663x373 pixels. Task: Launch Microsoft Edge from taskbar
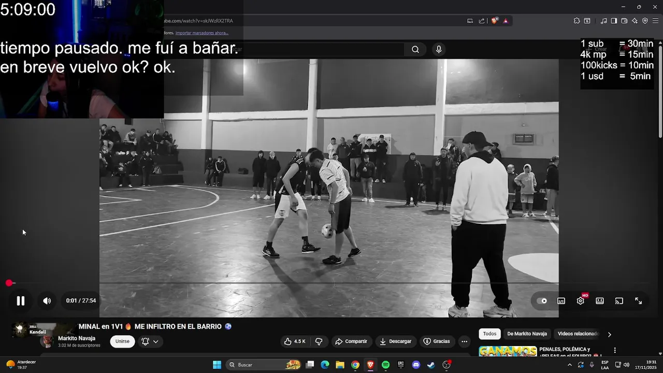325,365
